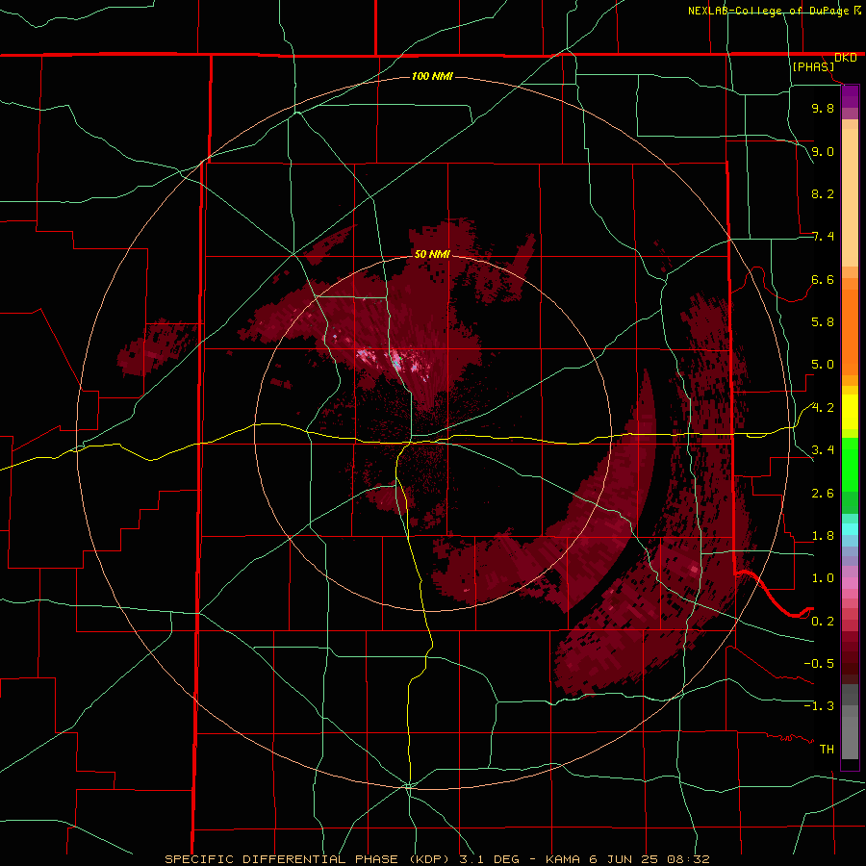The image size is (866, 866).
Task: Click the isolated echo patch west of state border
Action: click(158, 346)
